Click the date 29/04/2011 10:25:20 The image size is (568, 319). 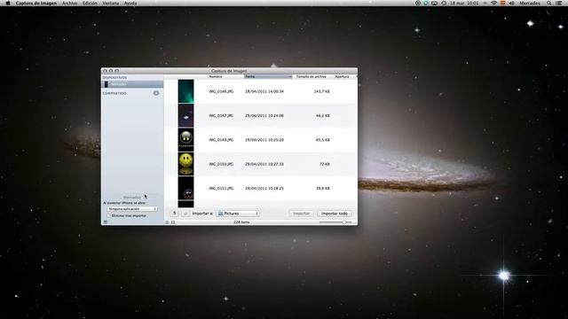(264, 140)
